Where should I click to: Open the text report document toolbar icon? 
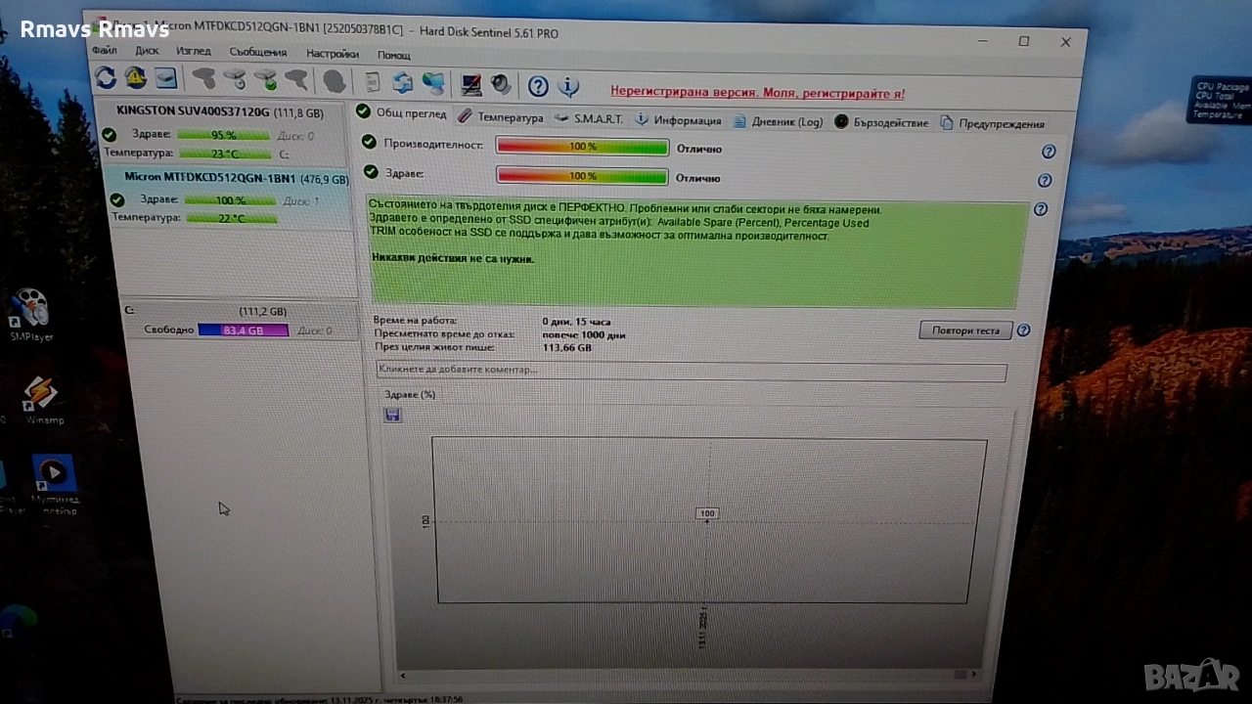(373, 83)
